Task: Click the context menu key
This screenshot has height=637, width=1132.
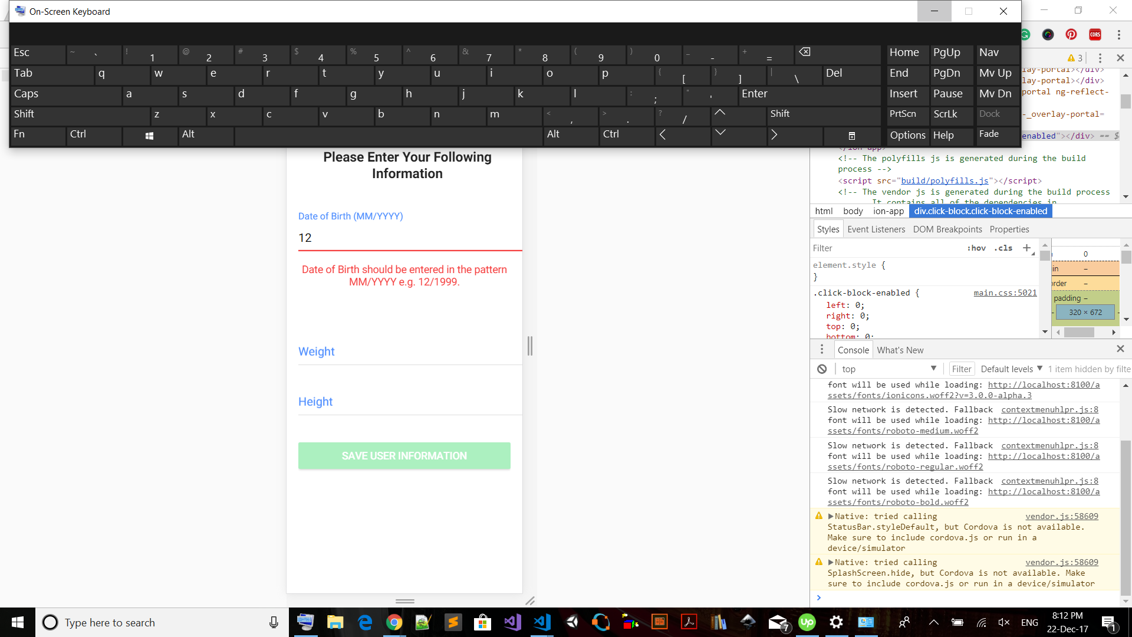Action: pos(852,136)
